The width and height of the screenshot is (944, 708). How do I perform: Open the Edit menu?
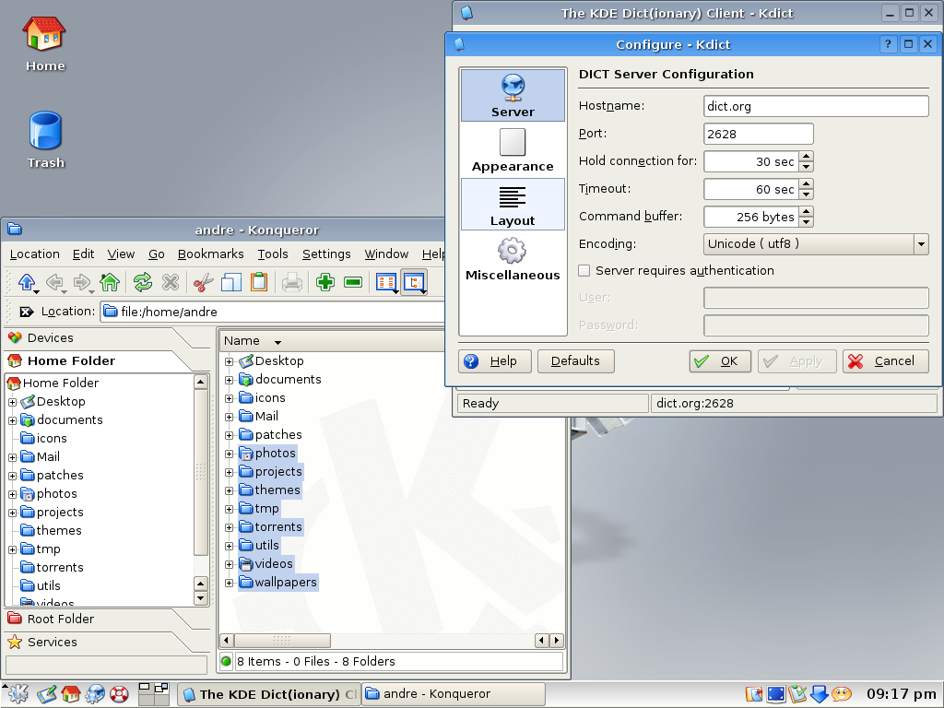[x=83, y=254]
